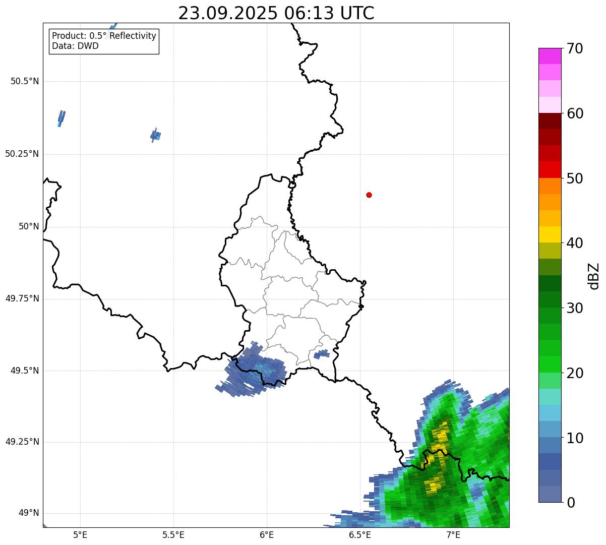The image size is (606, 545).
Task: Click the 'Data: DWD' text
Action: 75,46
